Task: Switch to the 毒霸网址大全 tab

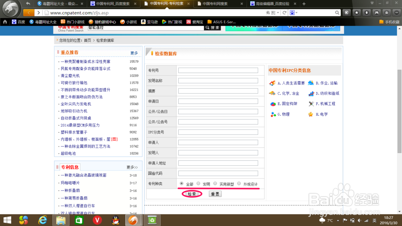Action: [60, 4]
